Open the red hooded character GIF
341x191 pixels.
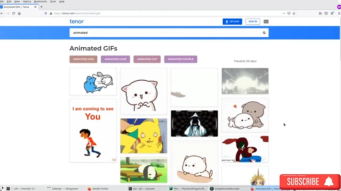pyautogui.click(x=245, y=149)
